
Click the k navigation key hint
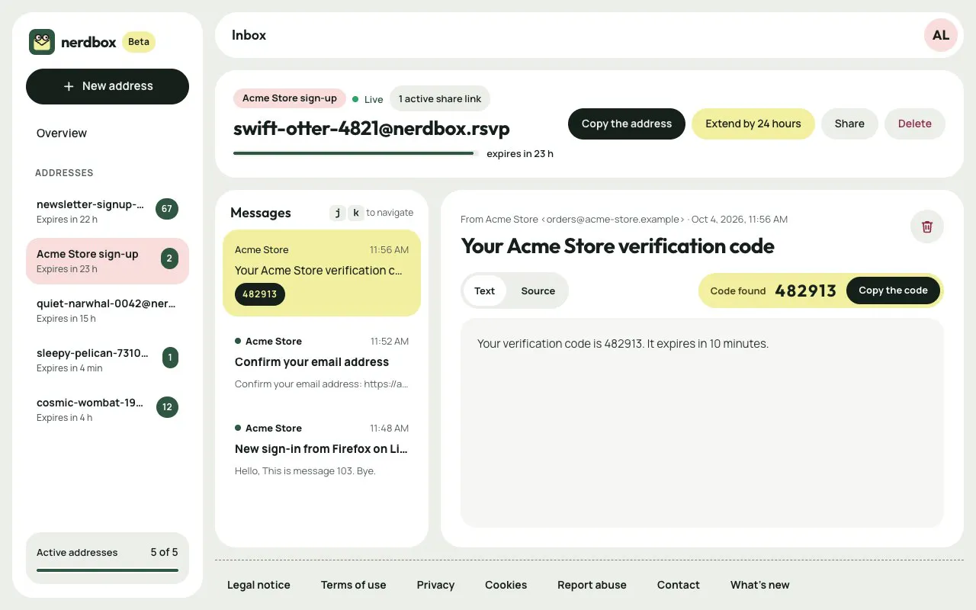pos(355,213)
